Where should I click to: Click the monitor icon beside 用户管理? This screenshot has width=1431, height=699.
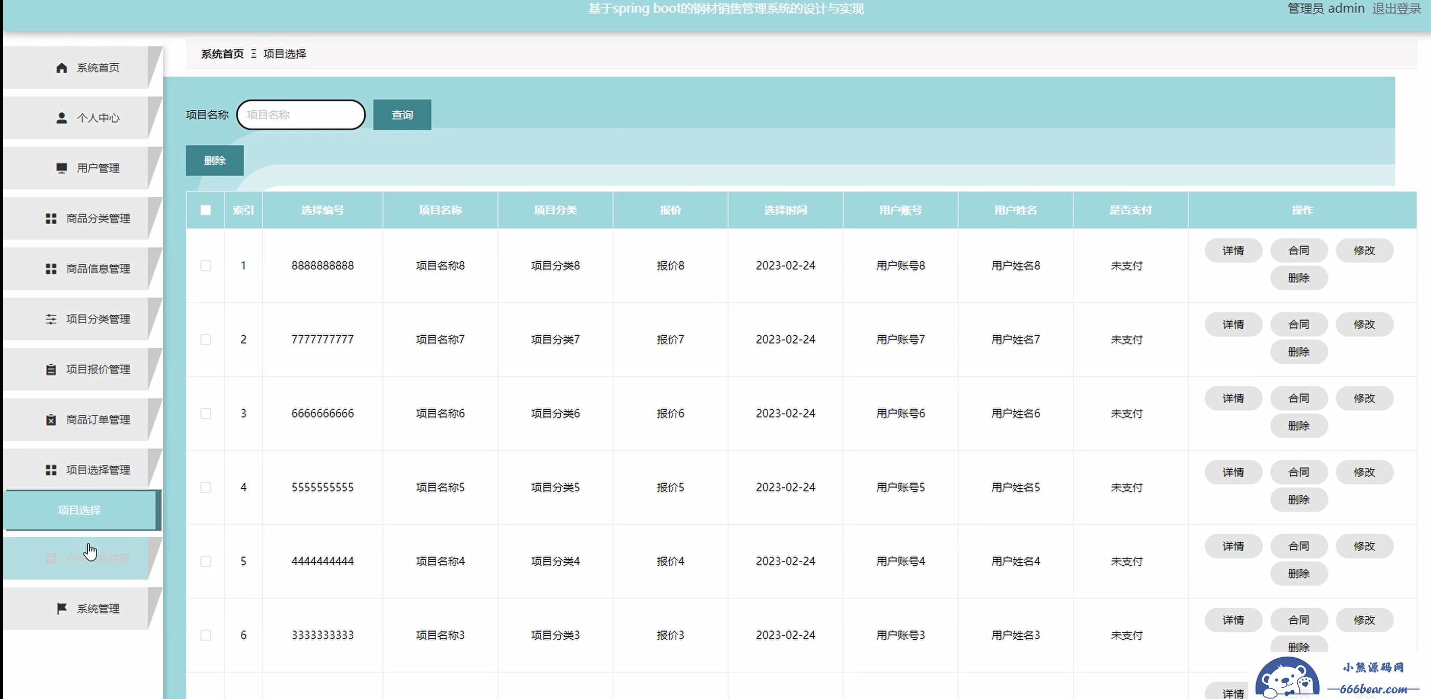click(x=62, y=168)
